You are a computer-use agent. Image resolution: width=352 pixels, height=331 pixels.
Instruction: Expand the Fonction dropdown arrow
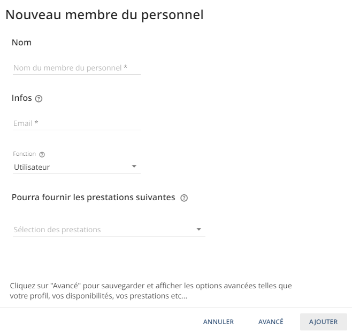click(x=134, y=167)
